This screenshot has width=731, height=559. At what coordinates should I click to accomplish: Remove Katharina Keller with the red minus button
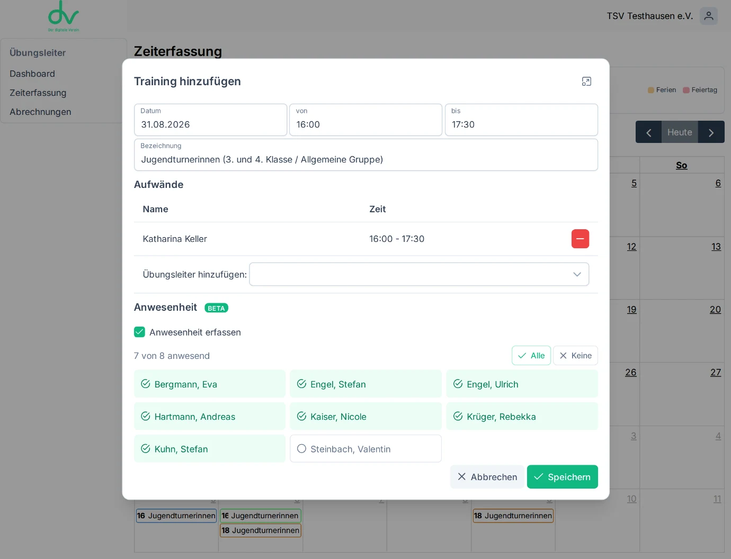580,239
